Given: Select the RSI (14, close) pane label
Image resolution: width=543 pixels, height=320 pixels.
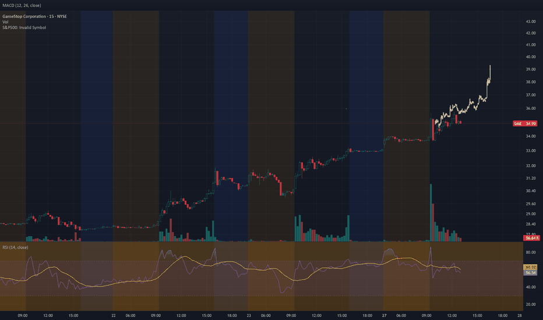Looking at the screenshot, I should point(15,247).
